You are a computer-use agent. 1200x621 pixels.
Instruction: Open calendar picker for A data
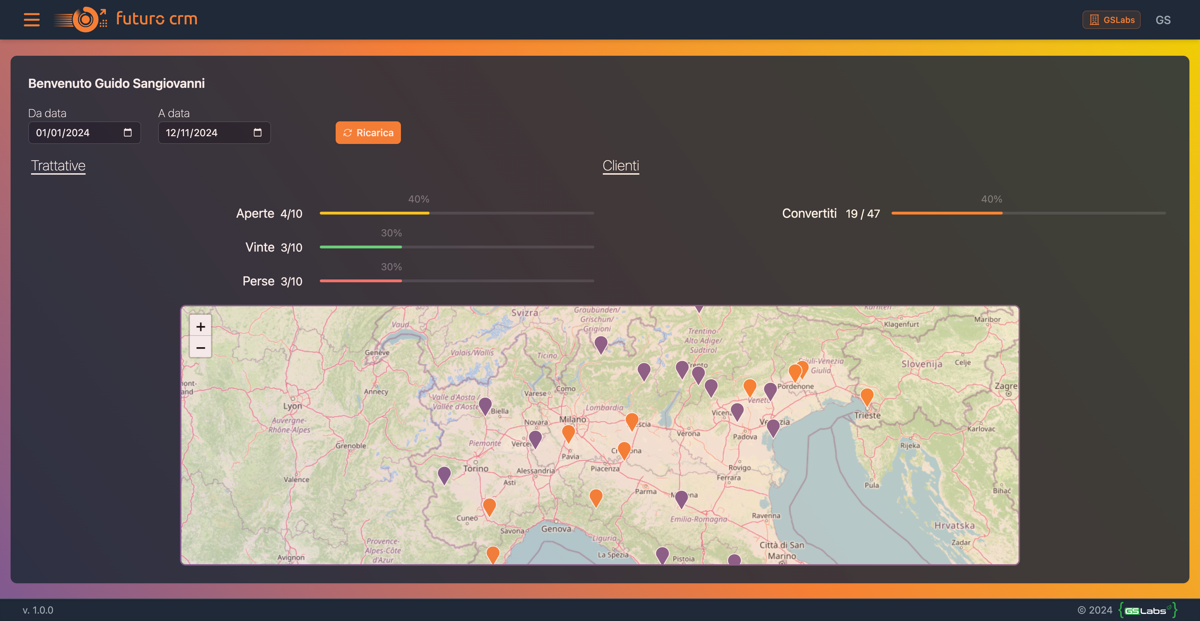[257, 133]
